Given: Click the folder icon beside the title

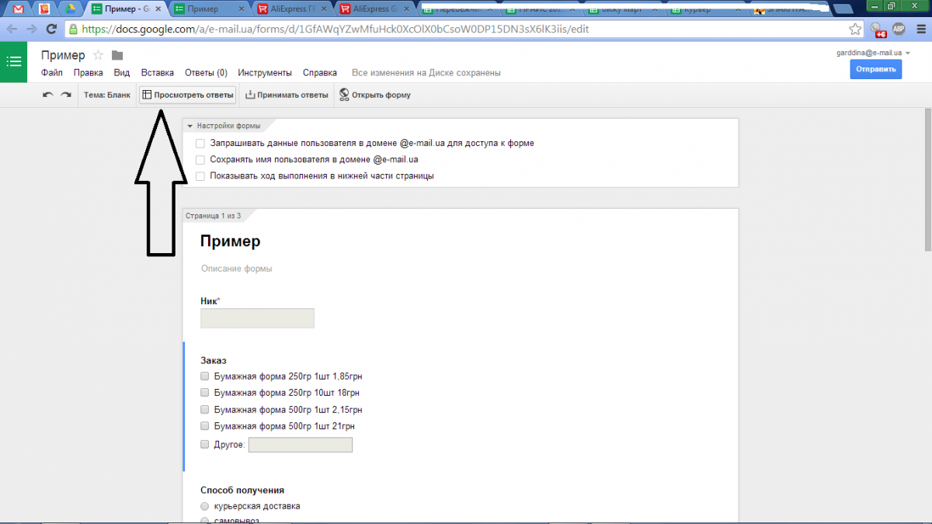Looking at the screenshot, I should click(x=117, y=55).
